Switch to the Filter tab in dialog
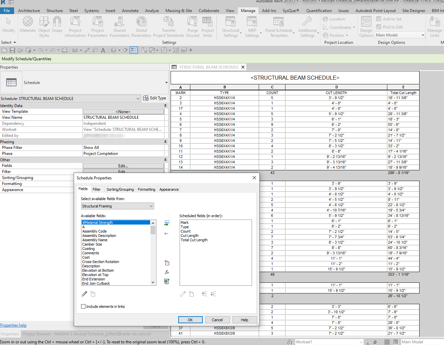 coord(97,189)
